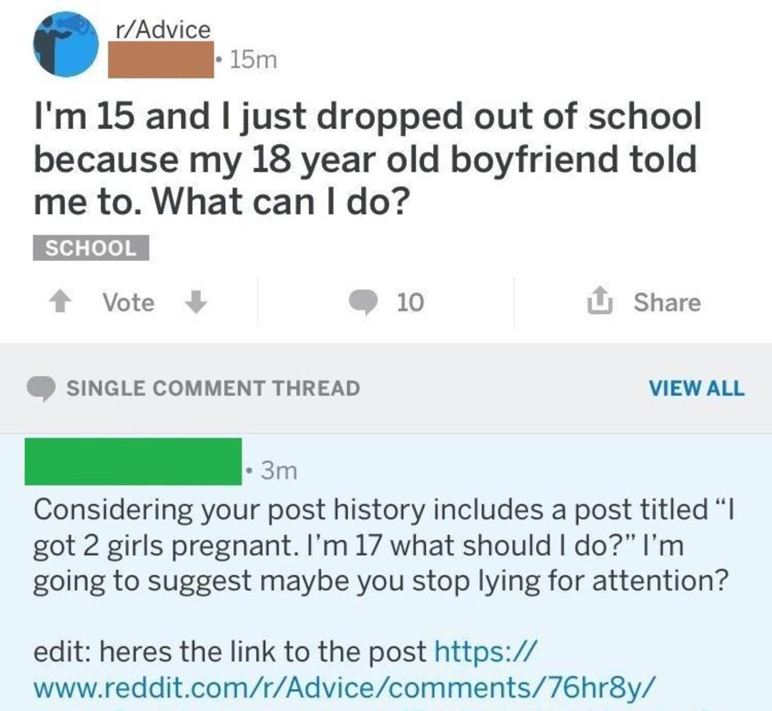Viewport: 772px width, 711px height.
Task: Click the post's 15m timestamp
Action: point(253,61)
